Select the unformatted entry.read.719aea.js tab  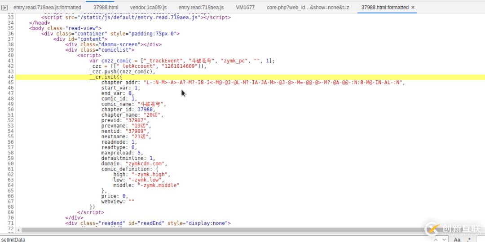(201, 8)
